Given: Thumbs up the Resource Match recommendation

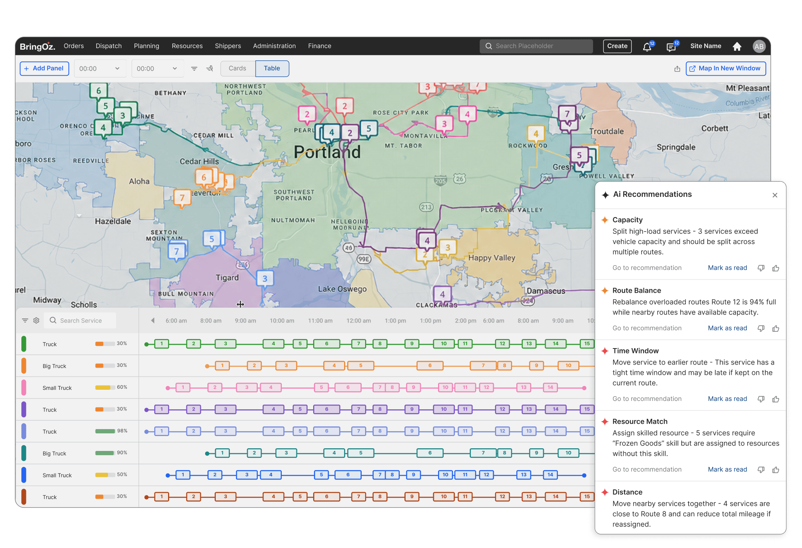Looking at the screenshot, I should [776, 470].
